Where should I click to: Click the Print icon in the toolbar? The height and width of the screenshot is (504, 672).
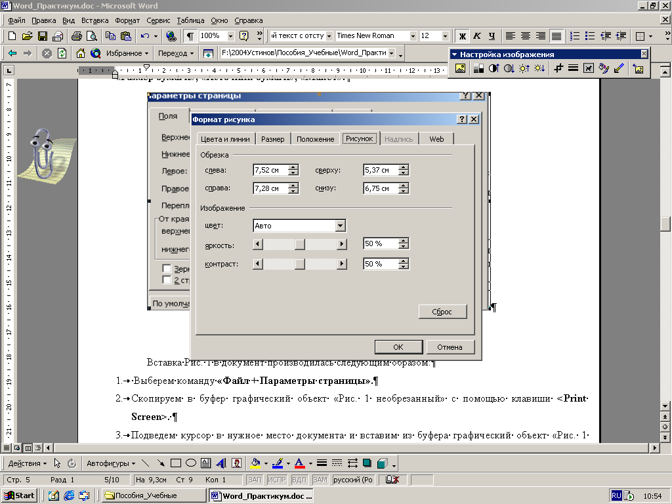click(76, 36)
